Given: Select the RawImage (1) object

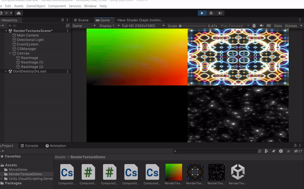Looking at the screenshot, I should coord(32,62).
